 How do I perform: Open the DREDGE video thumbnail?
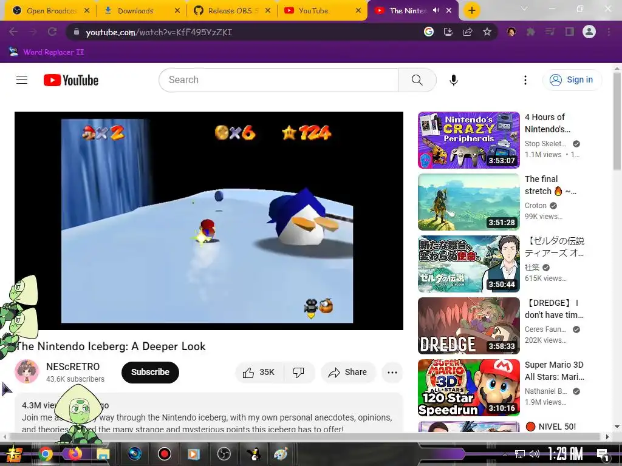click(468, 326)
